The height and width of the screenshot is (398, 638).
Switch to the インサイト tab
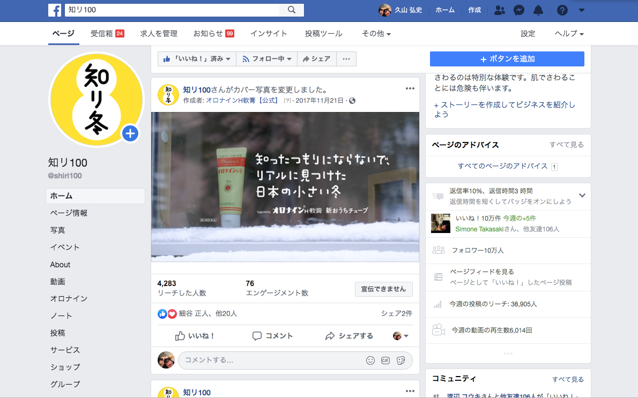click(x=269, y=34)
